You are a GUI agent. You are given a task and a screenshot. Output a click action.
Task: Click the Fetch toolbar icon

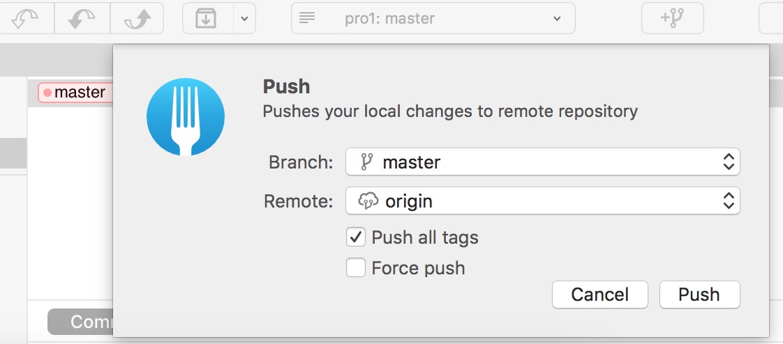pos(26,18)
